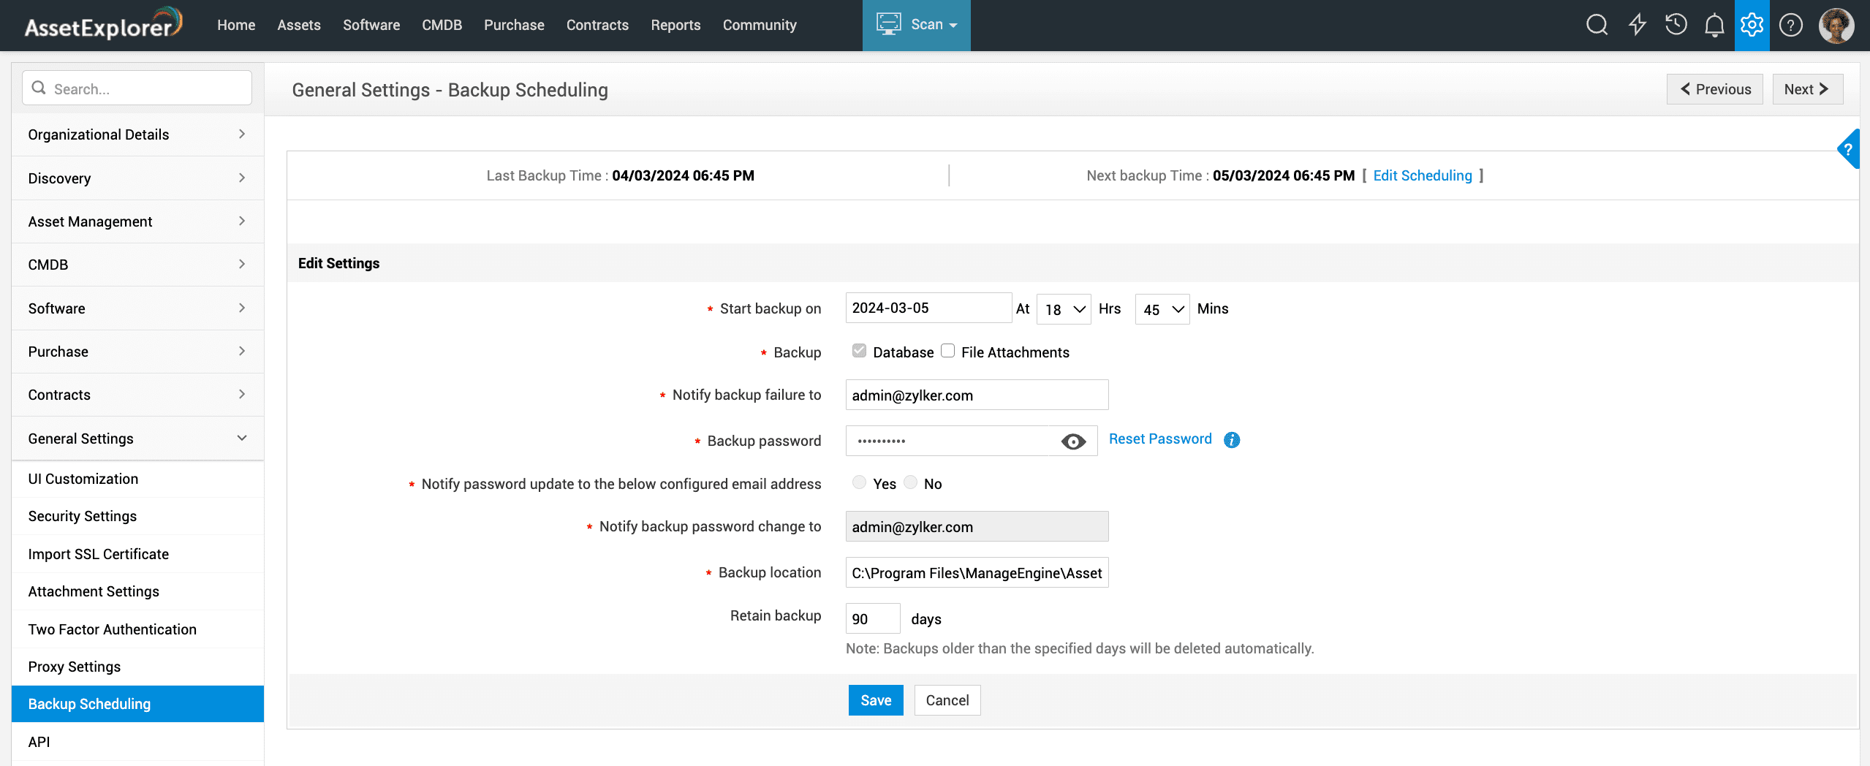The image size is (1870, 766).
Task: Select Security Settings in sidebar
Action: tap(83, 516)
